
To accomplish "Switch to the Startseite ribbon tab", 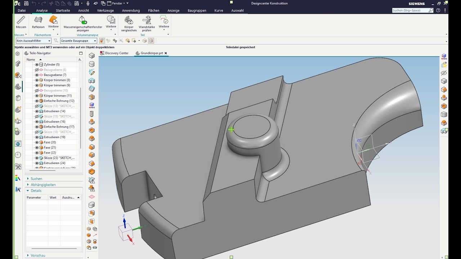I will (63, 10).
